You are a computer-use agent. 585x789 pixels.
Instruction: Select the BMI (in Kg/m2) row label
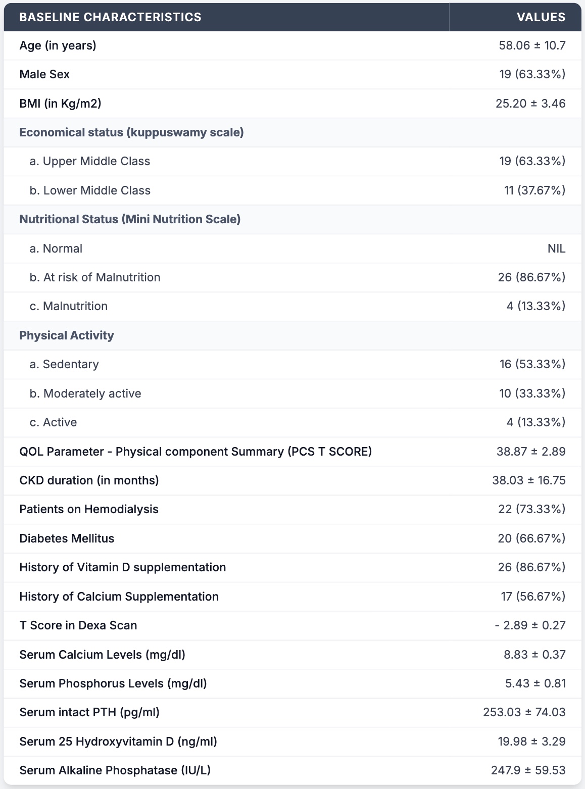(x=60, y=104)
